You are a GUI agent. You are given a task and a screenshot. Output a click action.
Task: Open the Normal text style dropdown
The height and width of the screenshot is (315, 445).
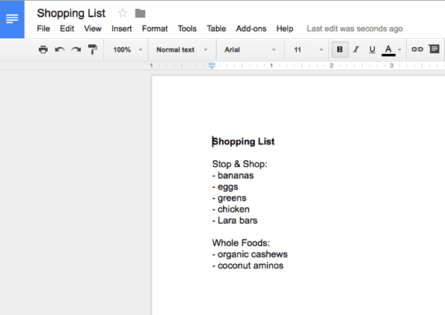pos(182,49)
